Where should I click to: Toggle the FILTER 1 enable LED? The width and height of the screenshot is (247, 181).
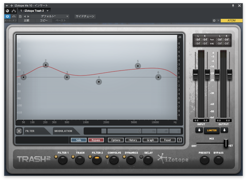click(x=56, y=157)
